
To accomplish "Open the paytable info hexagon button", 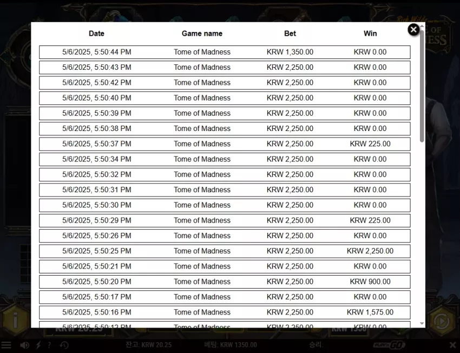I will (15, 320).
